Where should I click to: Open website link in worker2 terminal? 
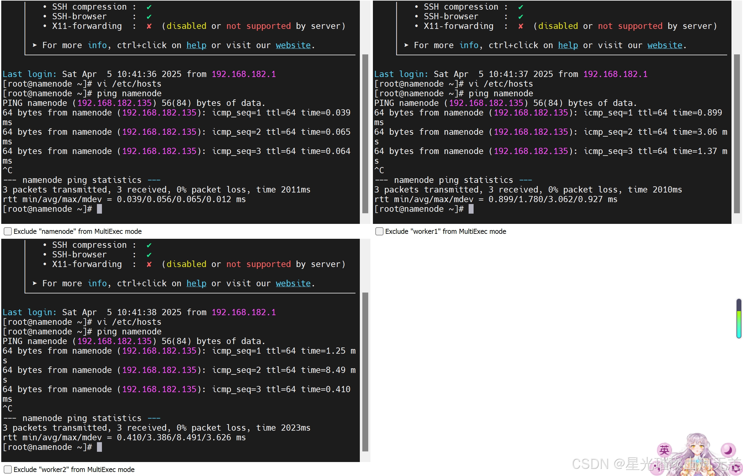pos(293,283)
